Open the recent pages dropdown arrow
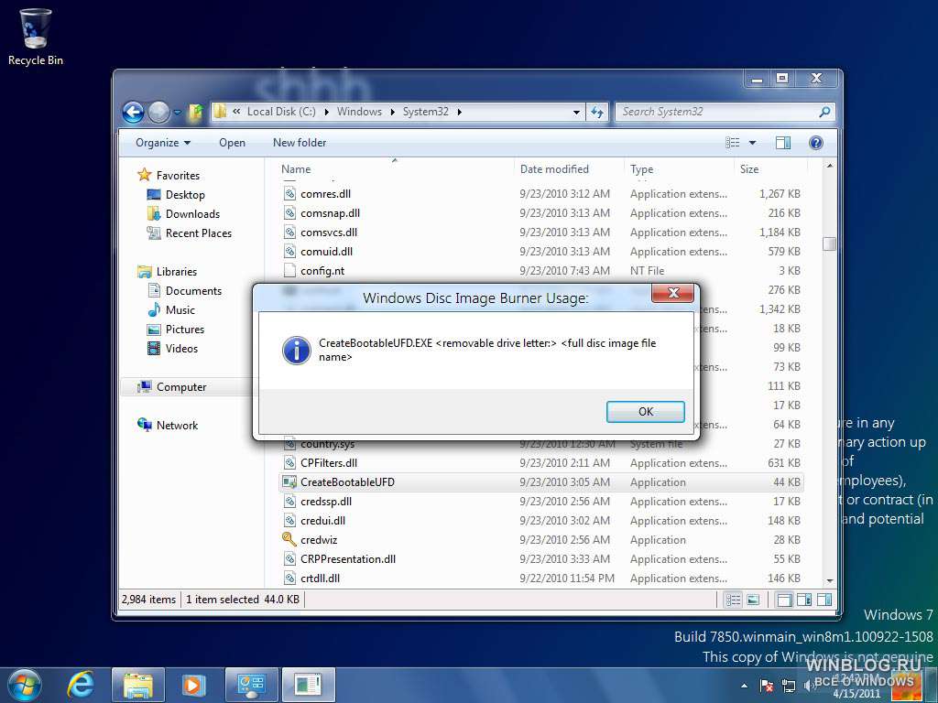This screenshot has width=938, height=703. 178,113
